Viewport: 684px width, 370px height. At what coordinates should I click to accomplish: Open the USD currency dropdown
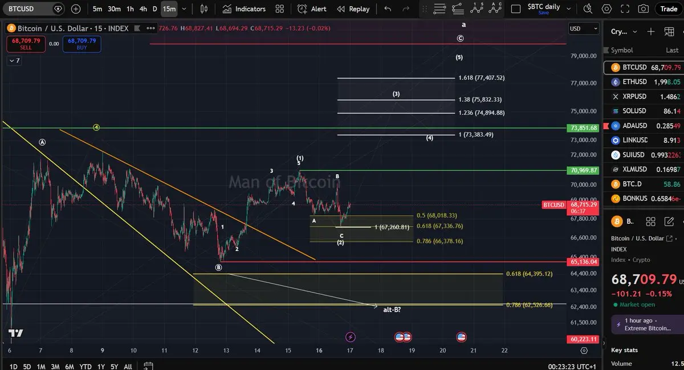[x=584, y=28]
